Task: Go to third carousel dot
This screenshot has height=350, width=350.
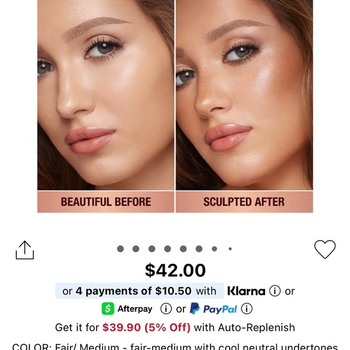Action: click(152, 249)
